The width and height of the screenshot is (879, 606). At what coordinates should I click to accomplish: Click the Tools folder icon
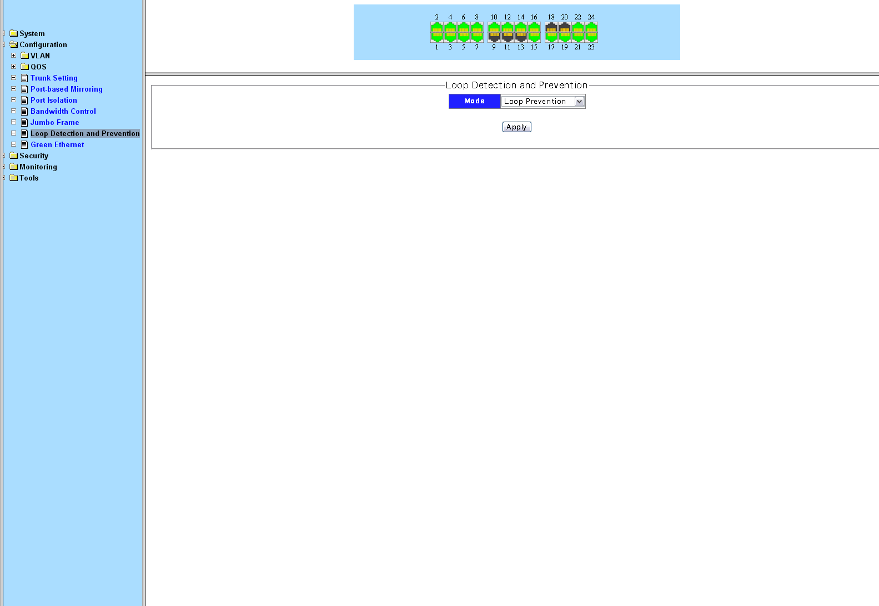[x=14, y=178]
